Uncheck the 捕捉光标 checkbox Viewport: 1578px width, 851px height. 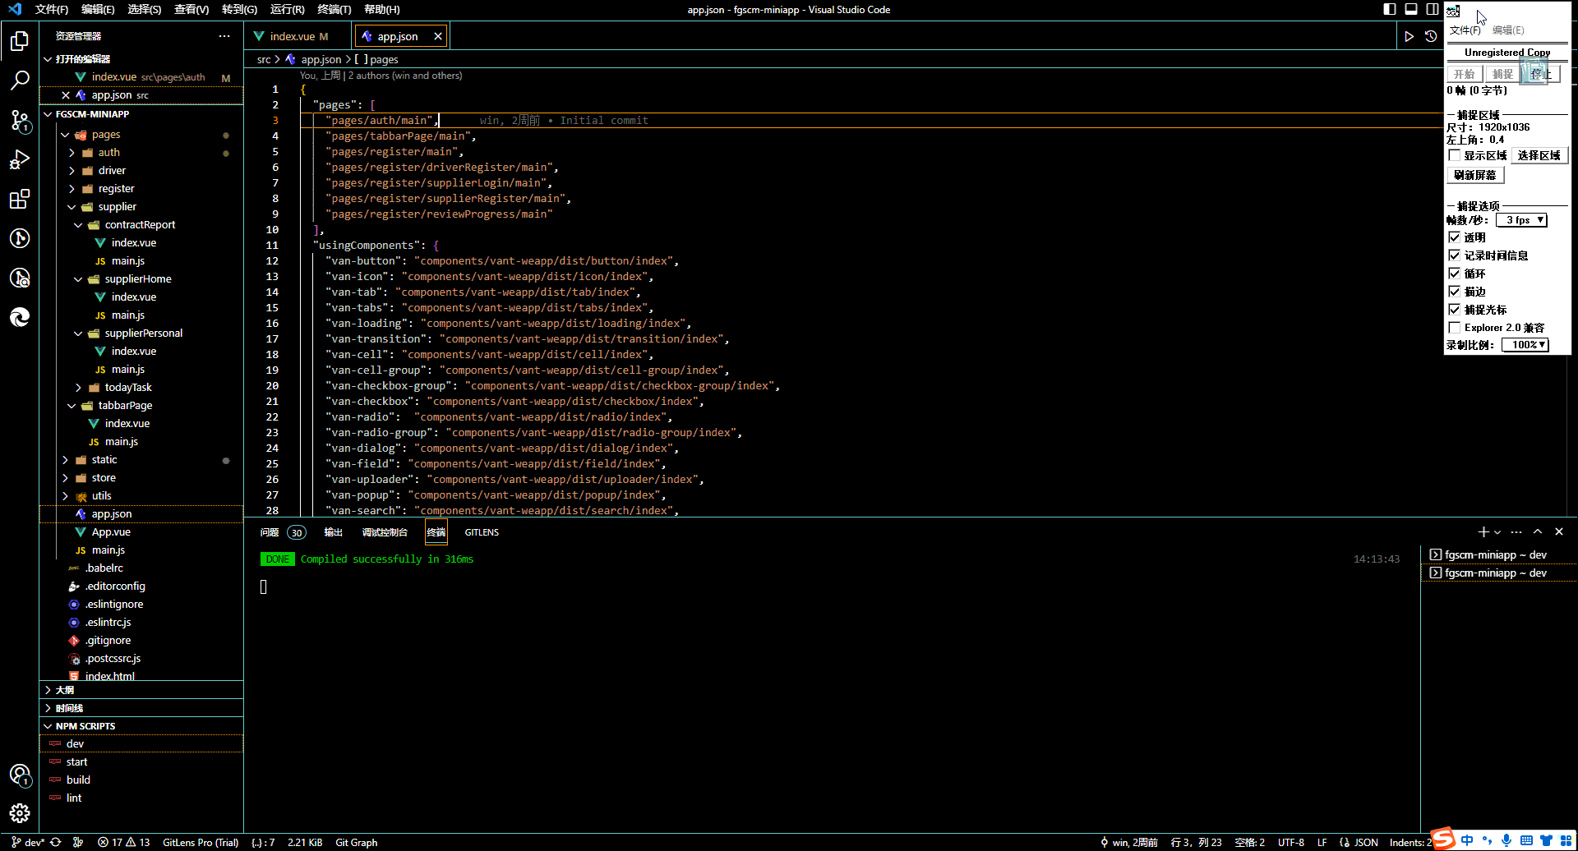coord(1455,310)
